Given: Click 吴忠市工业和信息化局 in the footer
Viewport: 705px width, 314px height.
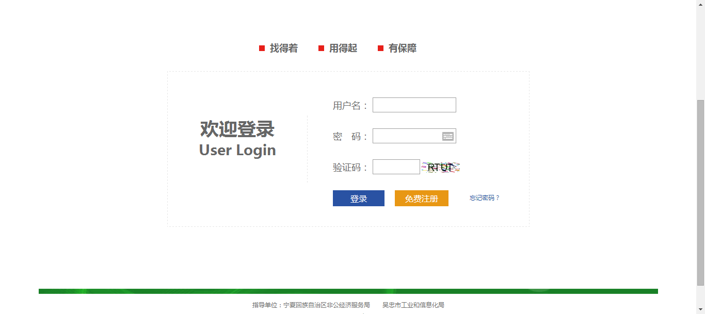Looking at the screenshot, I should 413,305.
